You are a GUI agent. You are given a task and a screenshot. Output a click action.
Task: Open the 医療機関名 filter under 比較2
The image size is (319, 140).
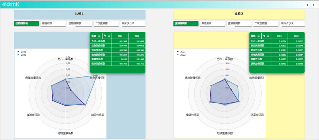point(186,23)
